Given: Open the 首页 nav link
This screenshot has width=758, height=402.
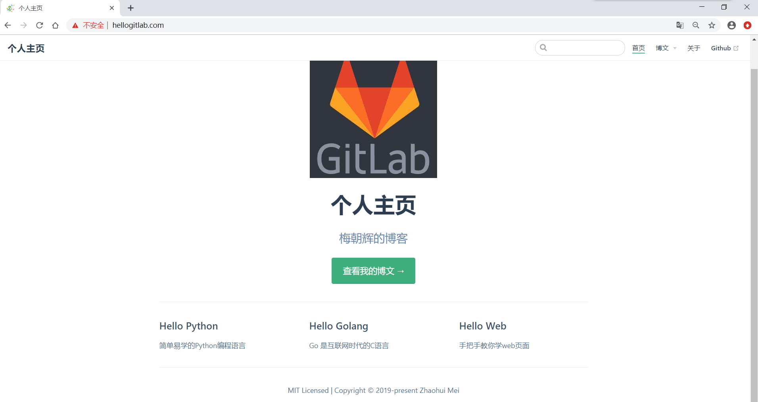Looking at the screenshot, I should point(639,48).
